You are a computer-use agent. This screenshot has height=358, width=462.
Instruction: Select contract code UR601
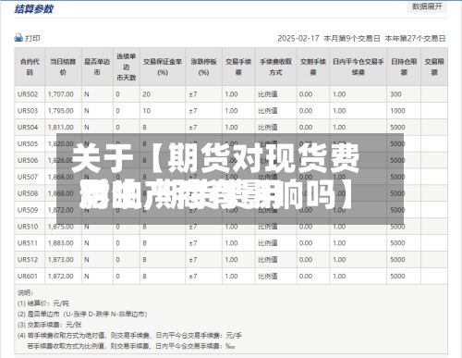[x=28, y=277]
